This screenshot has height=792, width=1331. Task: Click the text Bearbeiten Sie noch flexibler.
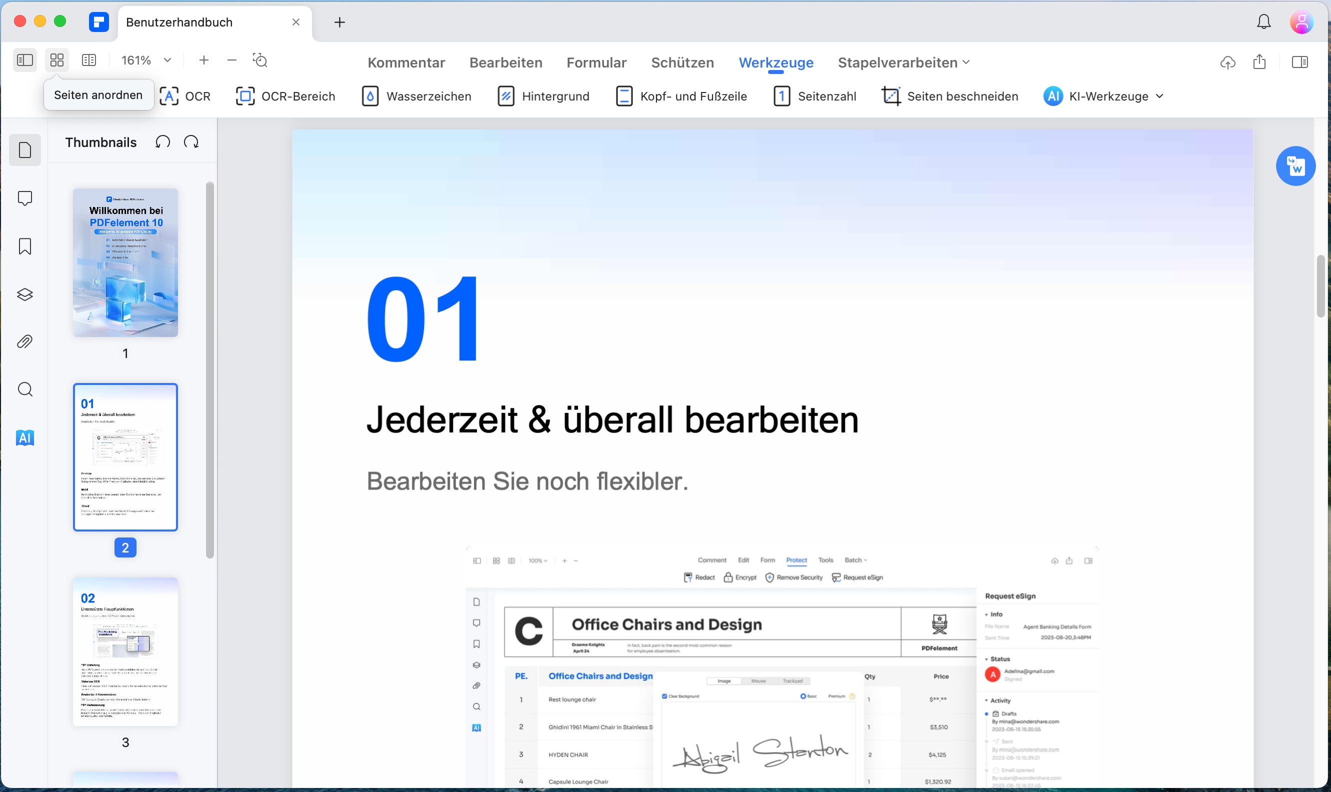tap(527, 481)
